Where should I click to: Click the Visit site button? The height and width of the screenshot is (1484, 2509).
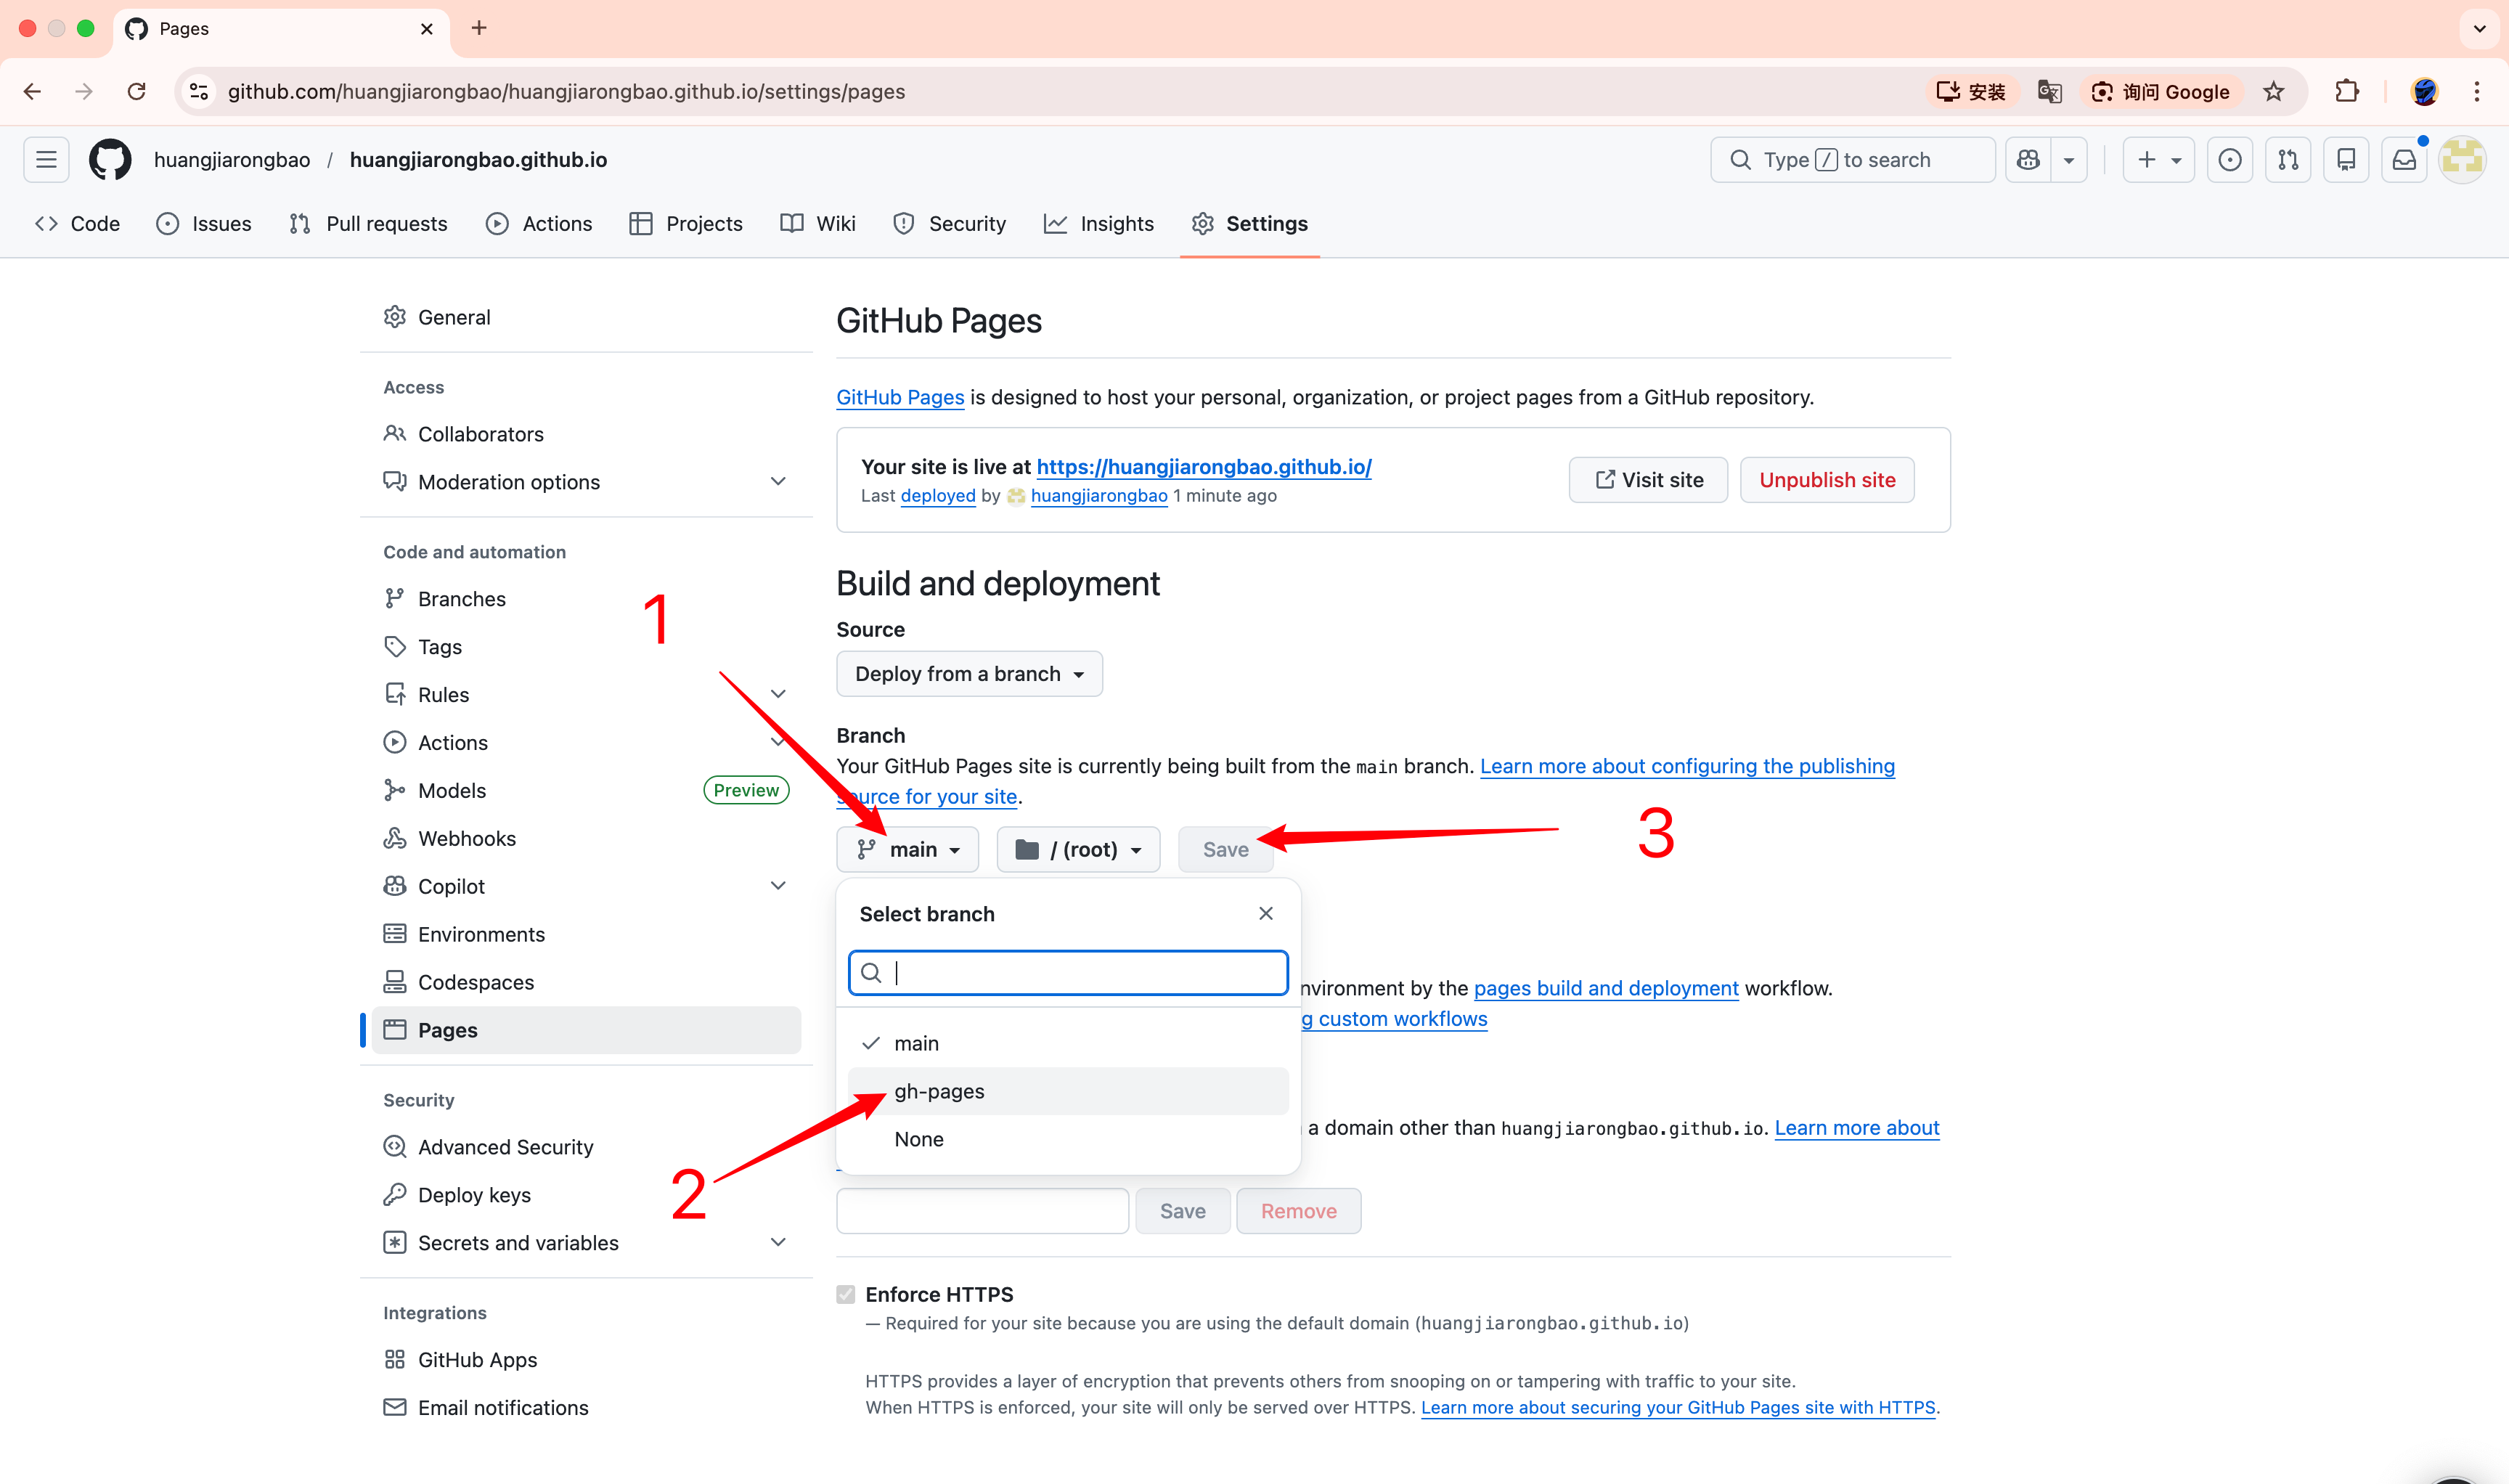point(1648,480)
